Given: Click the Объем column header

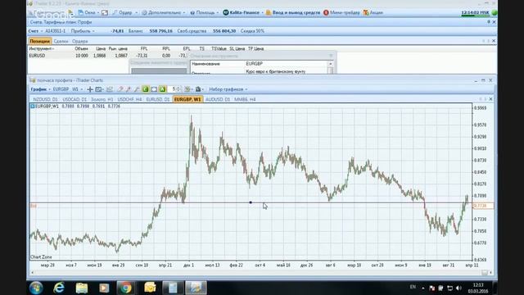Looking at the screenshot, I should [81, 48].
